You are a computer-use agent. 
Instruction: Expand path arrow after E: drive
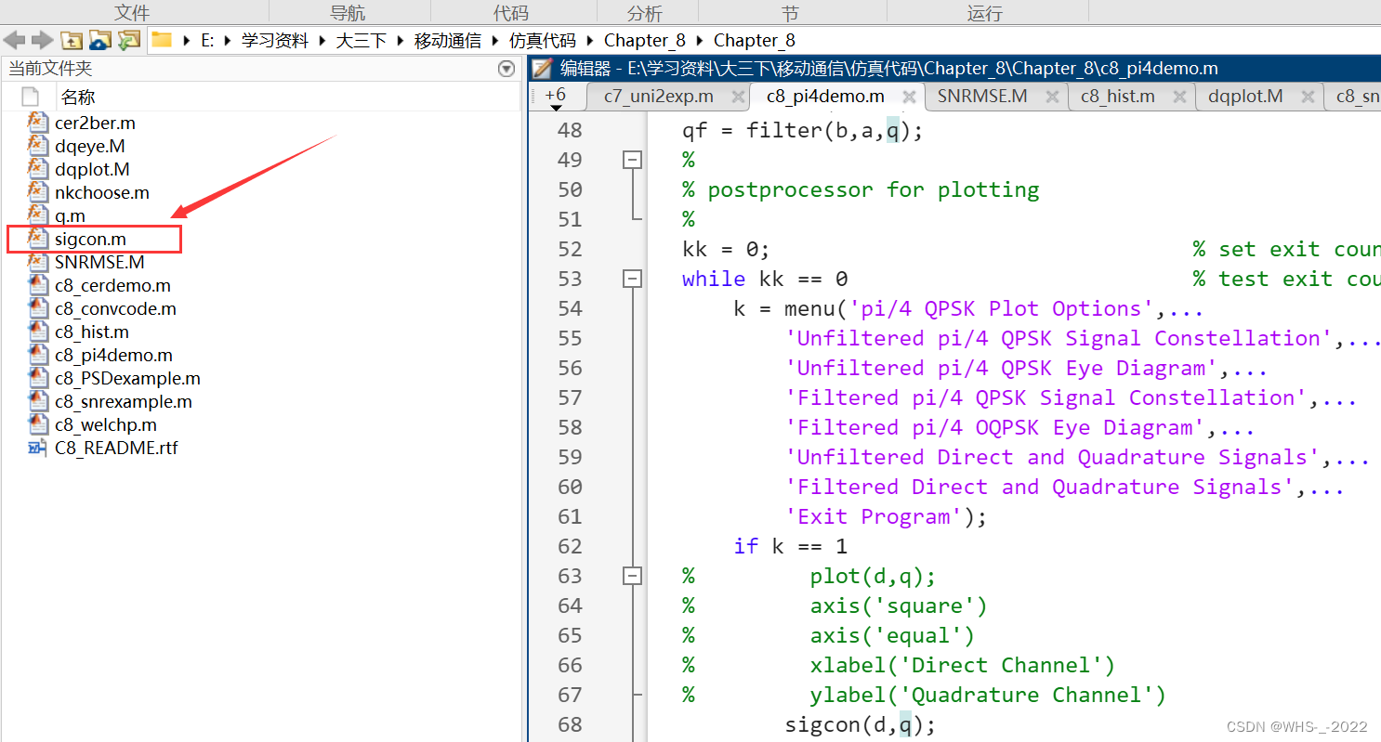coord(227,41)
